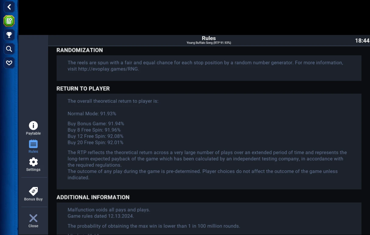This screenshot has height=235, width=370.
Task: Click the Game rules dated 12.13.2024 text
Action: coord(101,216)
